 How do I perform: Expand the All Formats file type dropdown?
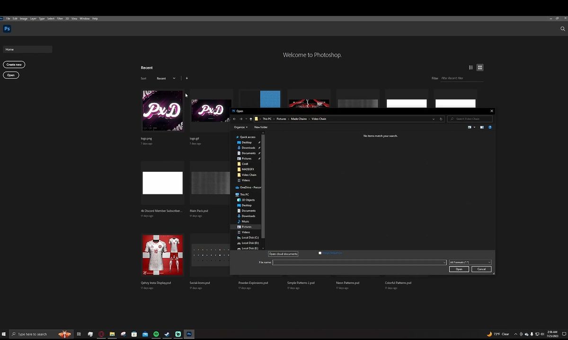pyautogui.click(x=470, y=262)
